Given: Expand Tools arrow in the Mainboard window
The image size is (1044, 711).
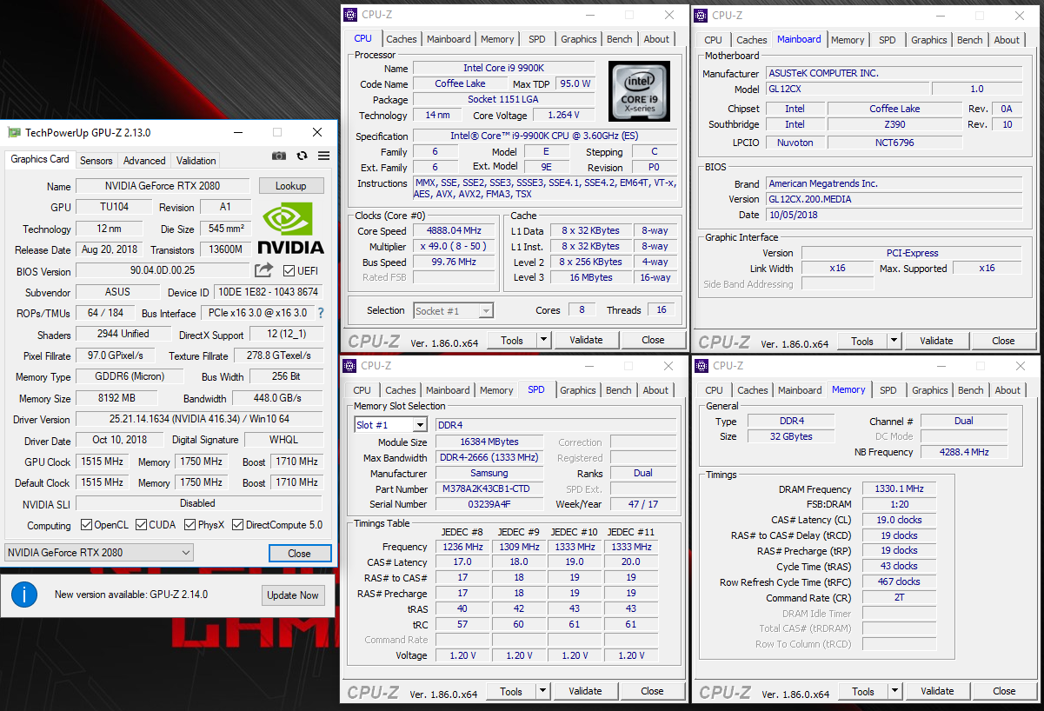Looking at the screenshot, I should [x=895, y=341].
